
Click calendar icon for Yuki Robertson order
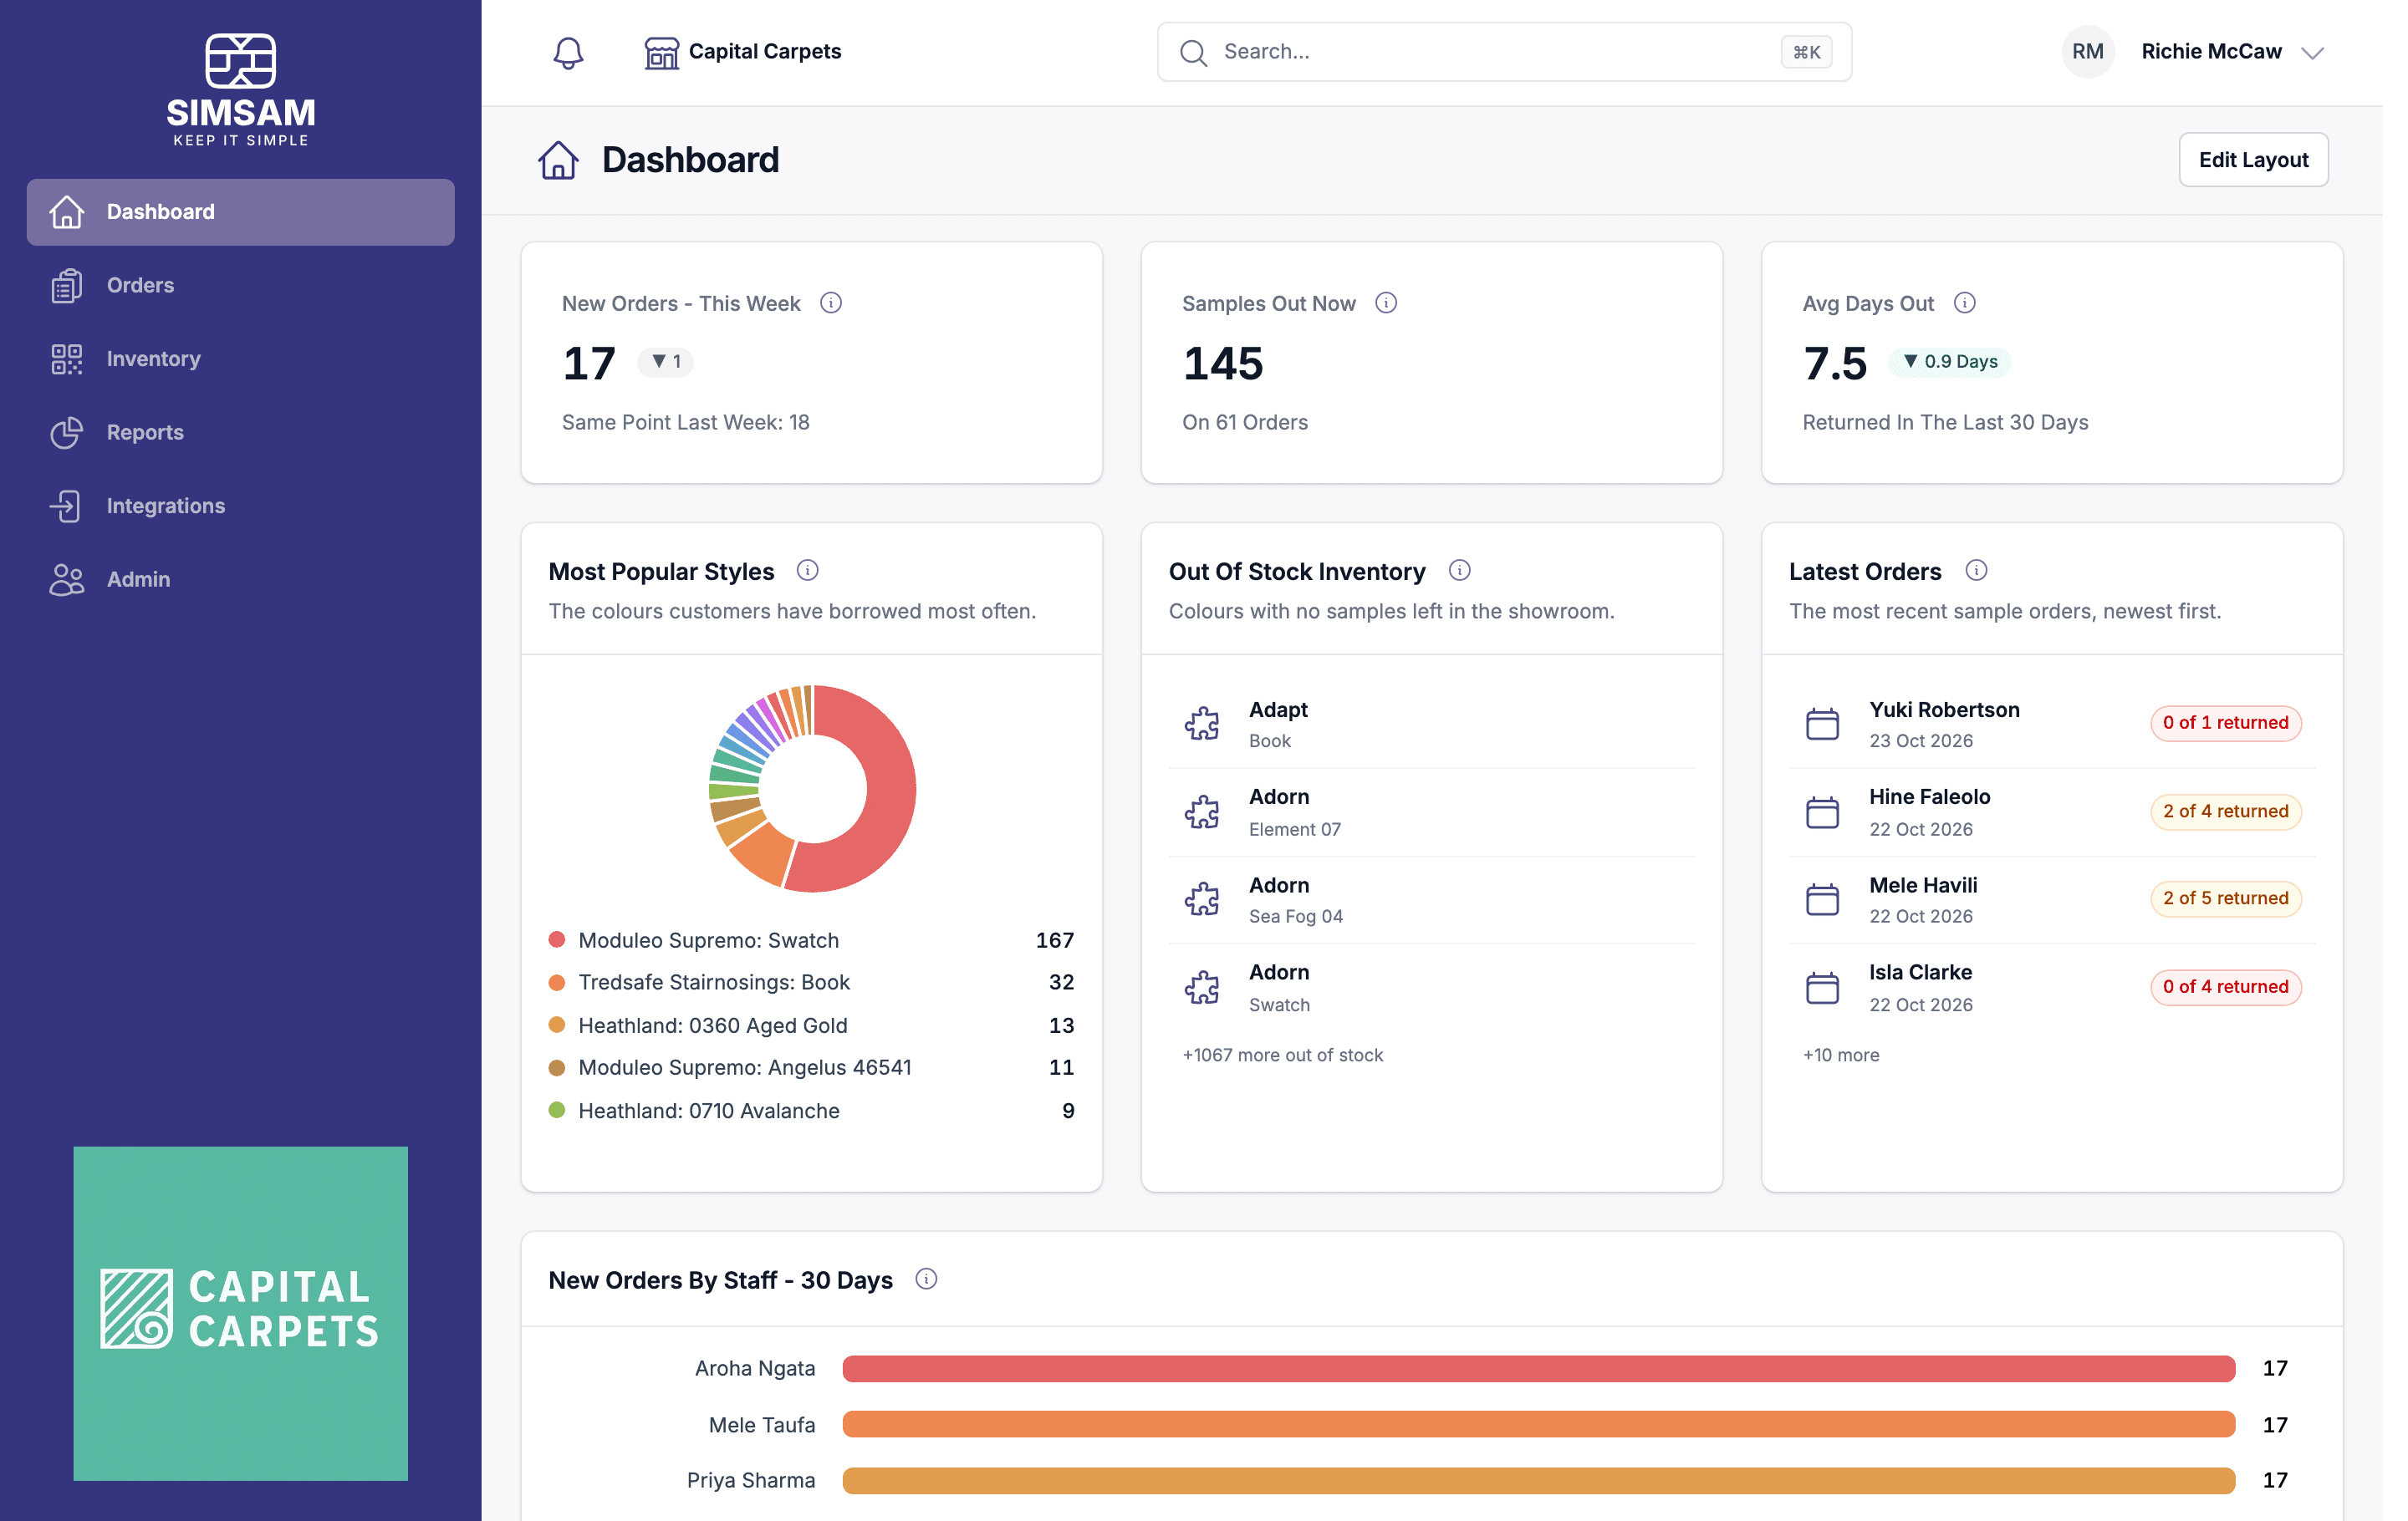point(1822,724)
